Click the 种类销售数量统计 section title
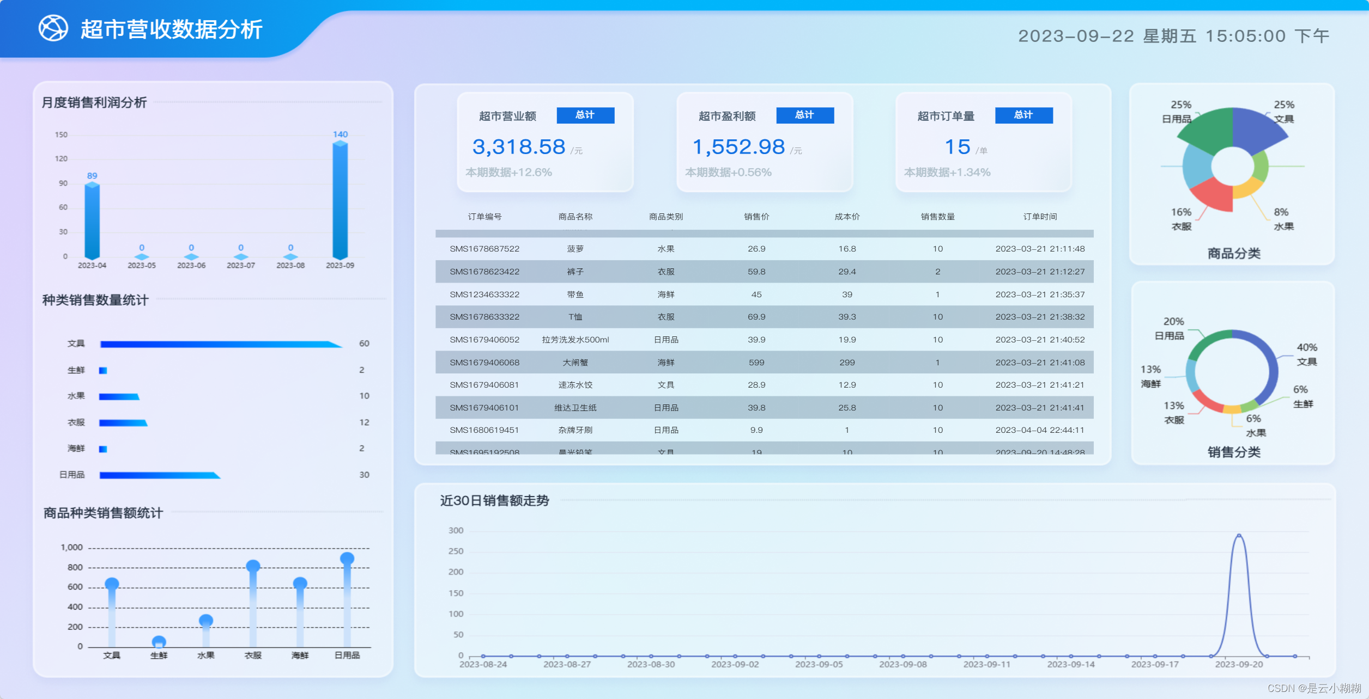Screen dimensions: 1369x699 (95, 300)
